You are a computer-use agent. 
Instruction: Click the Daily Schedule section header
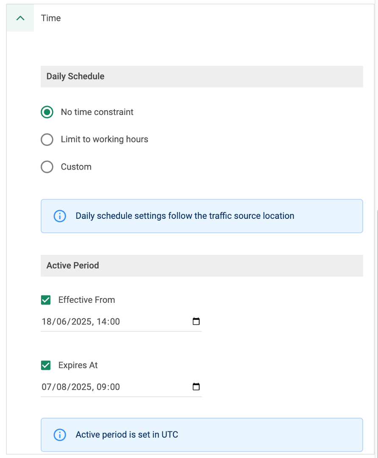click(x=75, y=77)
